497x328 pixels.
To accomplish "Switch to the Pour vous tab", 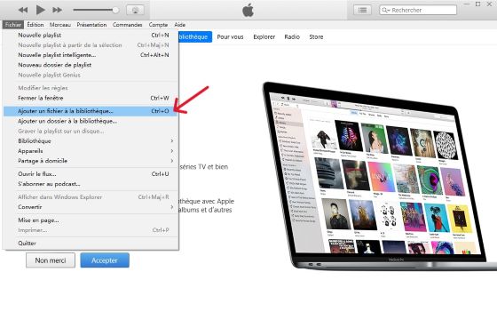I will tap(230, 36).
